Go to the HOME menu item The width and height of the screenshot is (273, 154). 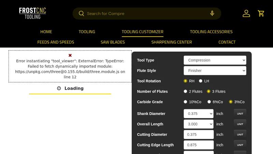click(x=46, y=32)
